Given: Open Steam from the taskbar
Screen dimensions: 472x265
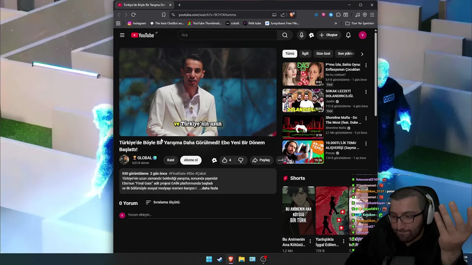Looking at the screenshot, I should (220, 259).
